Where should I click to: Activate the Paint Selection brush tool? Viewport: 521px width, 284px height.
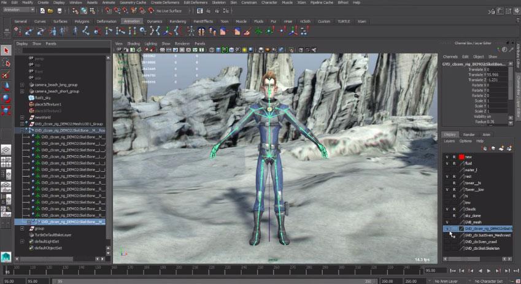7,74
